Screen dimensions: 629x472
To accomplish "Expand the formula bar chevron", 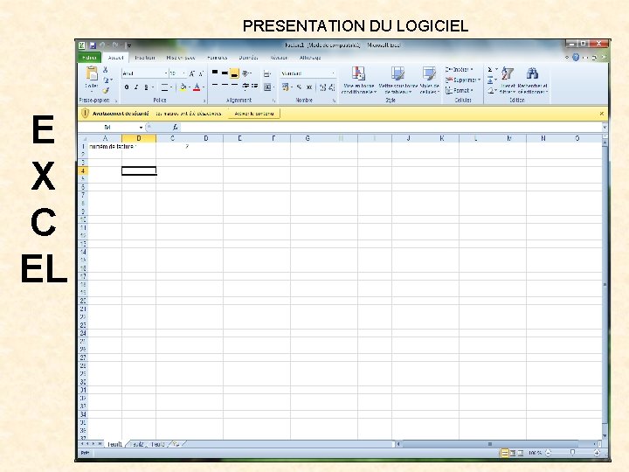I will 605,128.
